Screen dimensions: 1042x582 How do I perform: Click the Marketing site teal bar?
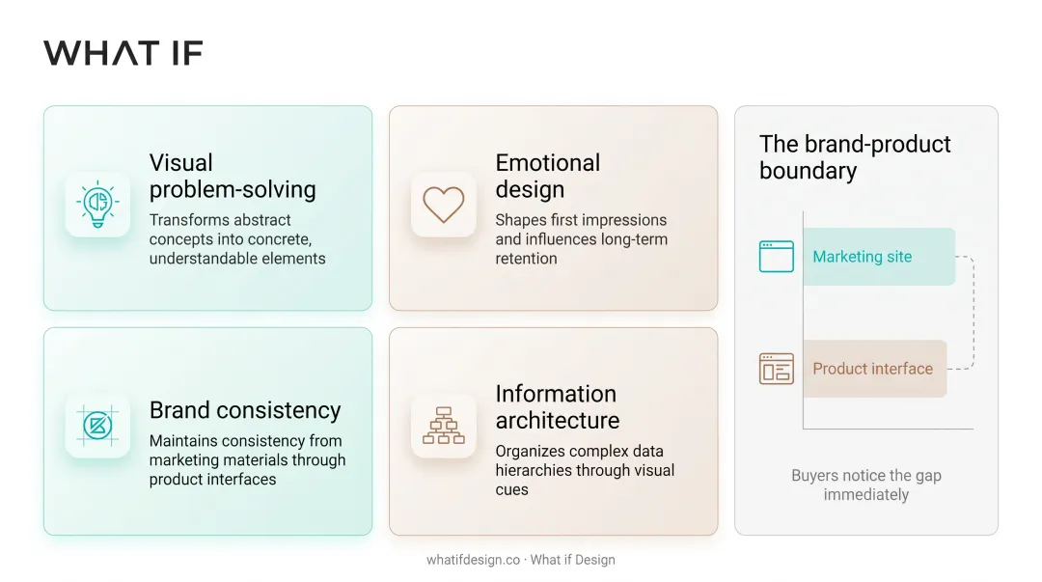click(879, 257)
